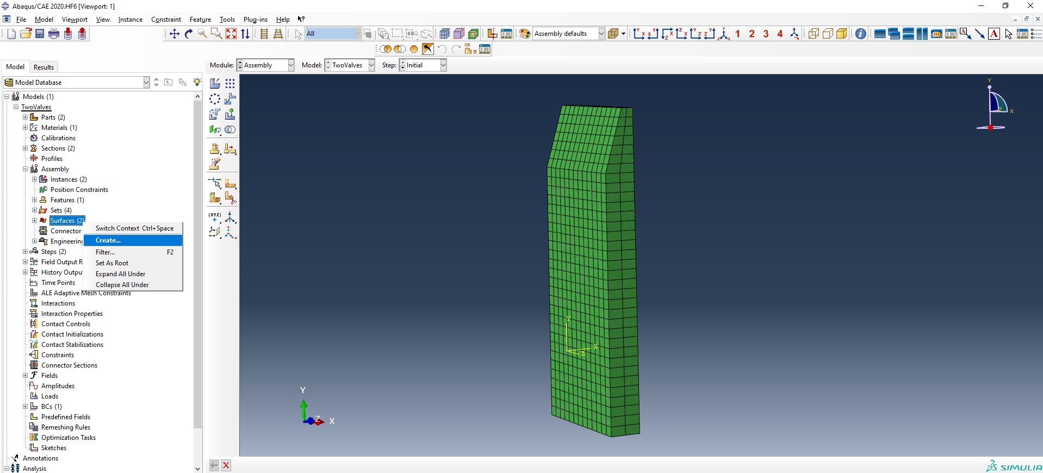
Task: Open the Viewport menu
Action: [x=74, y=20]
